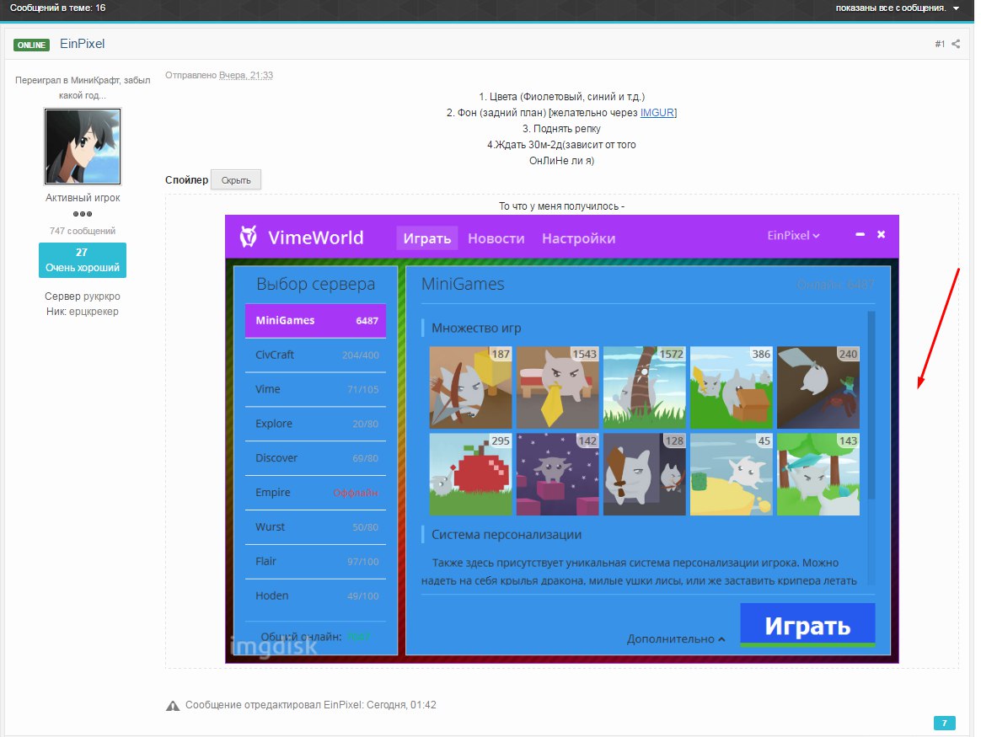Open the minigame thumbnail with 1543 players
Viewport: 981px width, 737px height.
pyautogui.click(x=557, y=387)
